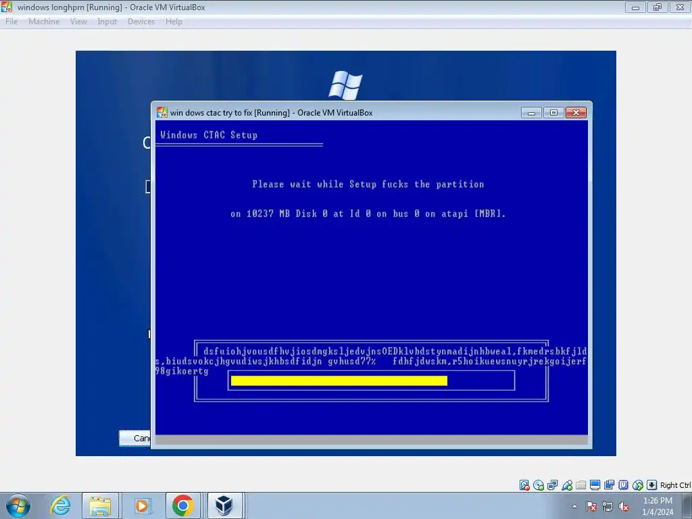Click the optical disc status icon
The width and height of the screenshot is (692, 519).
click(539, 485)
